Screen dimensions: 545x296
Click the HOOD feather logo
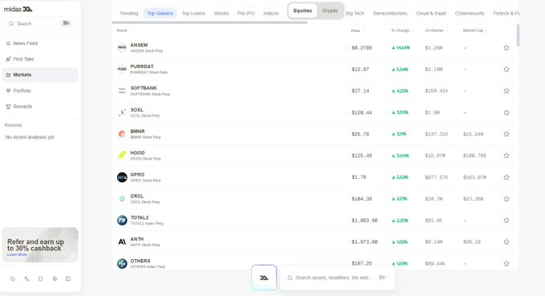click(122, 156)
